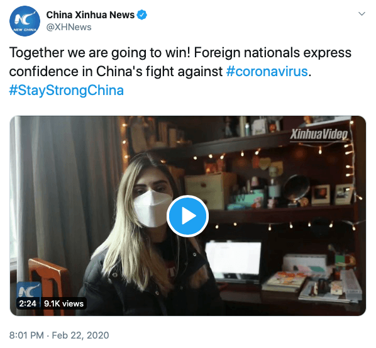This screenshot has height=348, width=376.
Task: Open the tweet options chevron menu
Action: pos(362,14)
